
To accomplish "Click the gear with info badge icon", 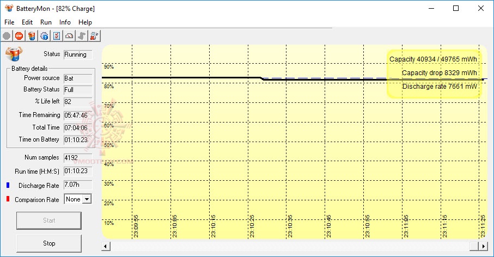I will pos(44,36).
